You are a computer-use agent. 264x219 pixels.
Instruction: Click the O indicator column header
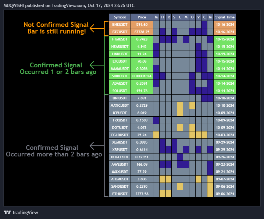click(192, 17)
